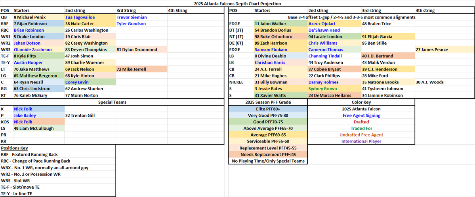
Task: Click the 'Free Agent Signing' color key entry
Action: click(361, 115)
